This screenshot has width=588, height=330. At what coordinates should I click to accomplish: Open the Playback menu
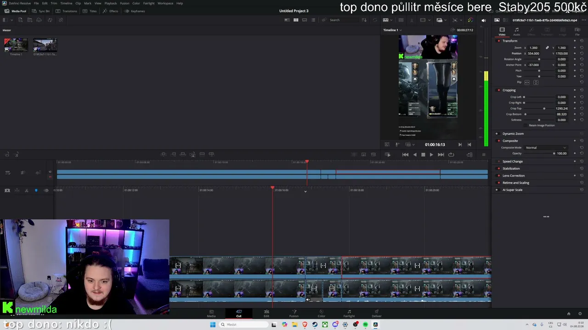(111, 3)
